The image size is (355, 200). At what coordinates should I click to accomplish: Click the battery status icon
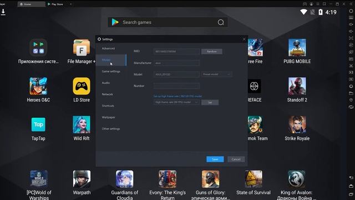321,12
